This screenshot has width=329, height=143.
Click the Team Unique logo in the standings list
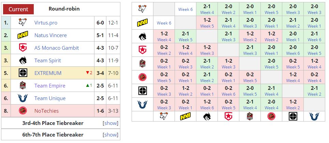23,98
